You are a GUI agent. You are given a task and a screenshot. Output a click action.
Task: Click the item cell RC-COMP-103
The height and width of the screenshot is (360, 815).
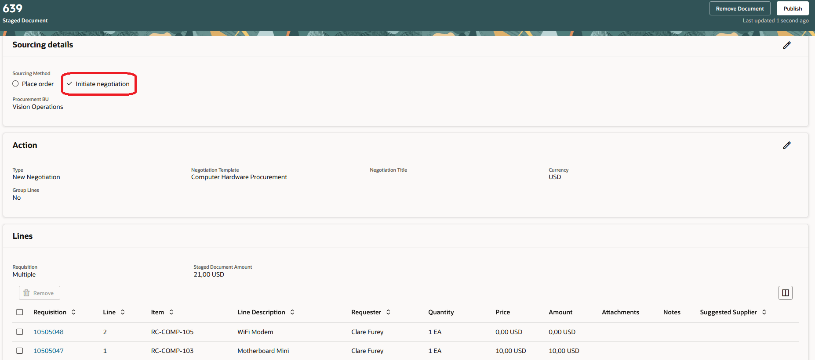pos(172,351)
